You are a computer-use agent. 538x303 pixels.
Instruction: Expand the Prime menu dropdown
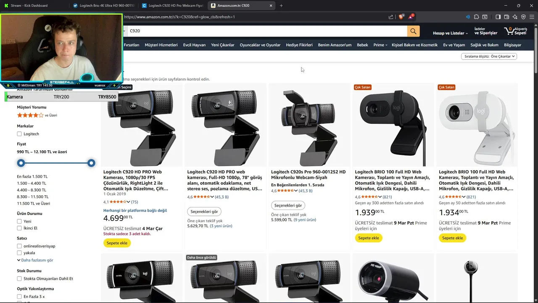coord(380,45)
